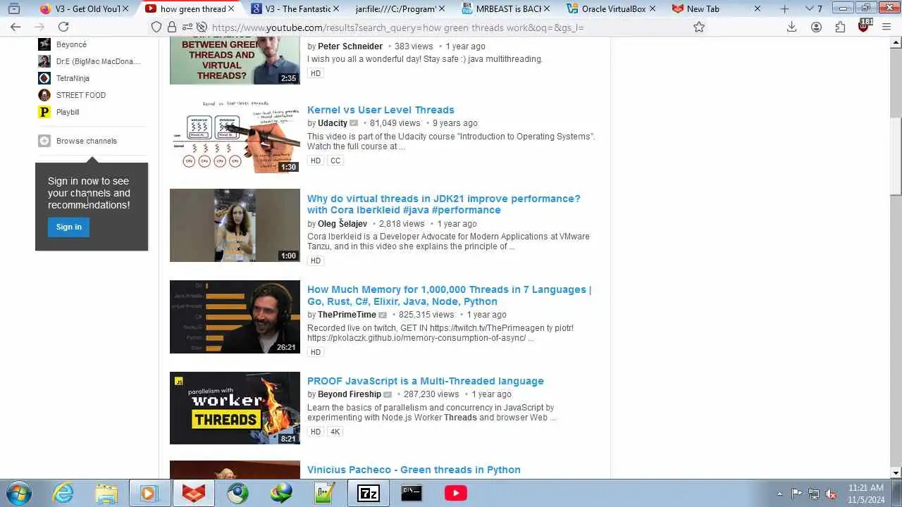Show hidden tray icons arrow

pyautogui.click(x=779, y=494)
